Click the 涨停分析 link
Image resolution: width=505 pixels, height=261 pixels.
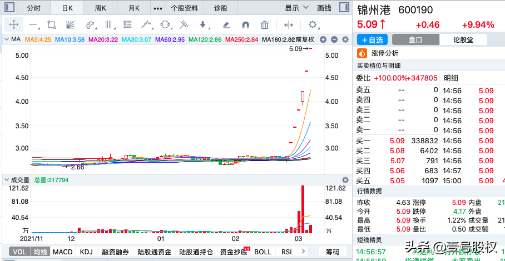point(385,53)
